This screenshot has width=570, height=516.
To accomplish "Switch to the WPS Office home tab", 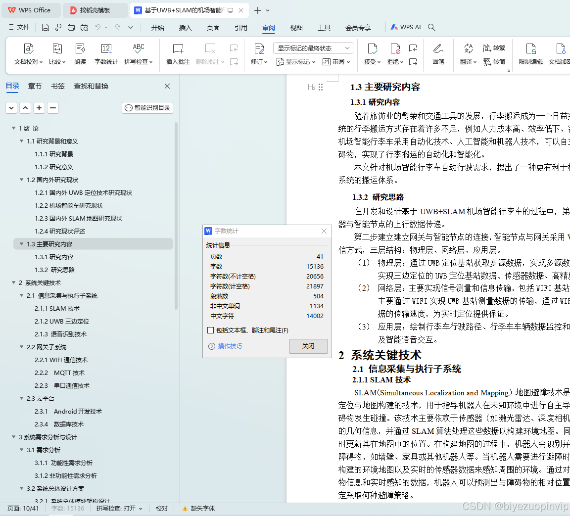I will tap(31, 10).
